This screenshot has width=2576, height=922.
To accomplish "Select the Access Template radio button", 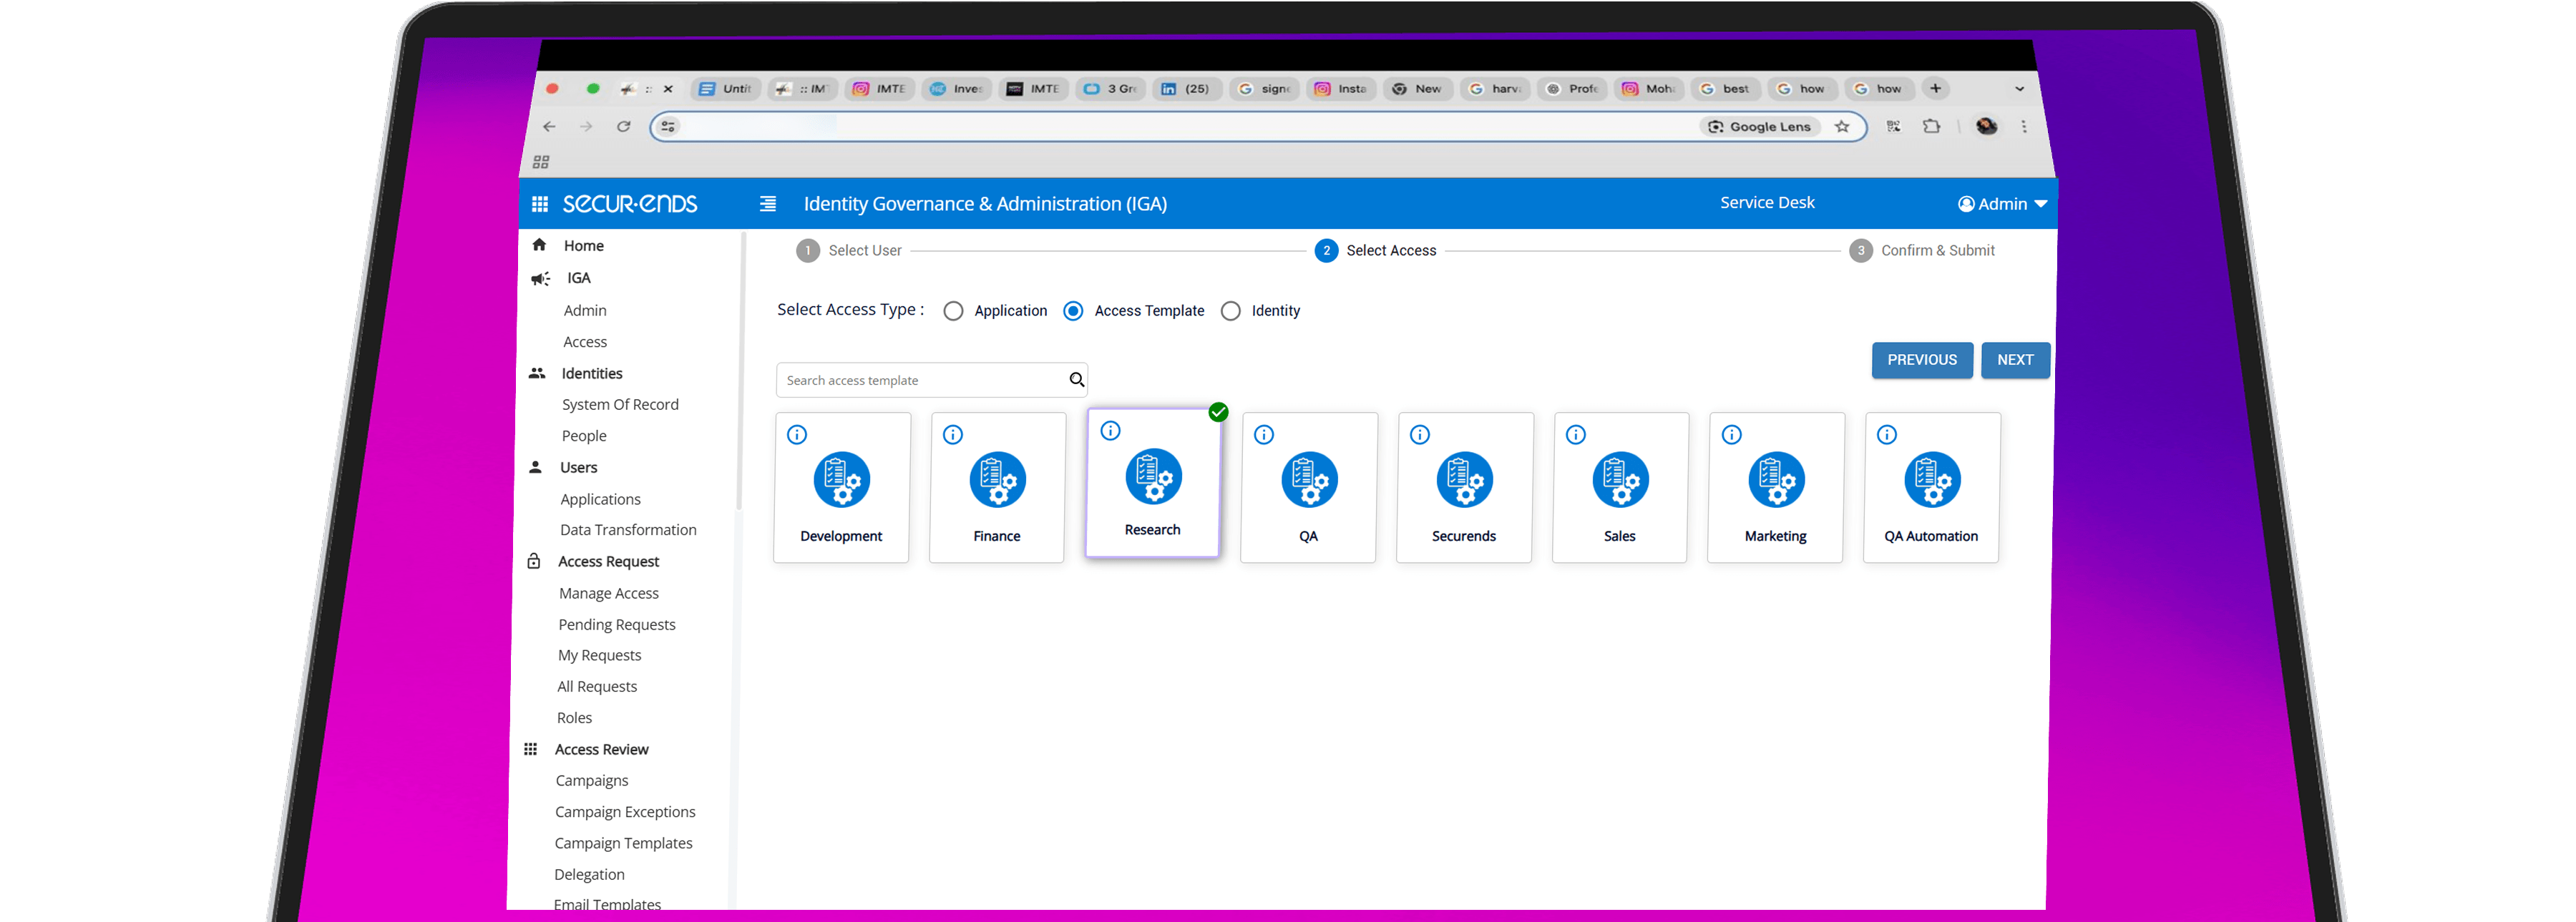I will coord(1073,311).
